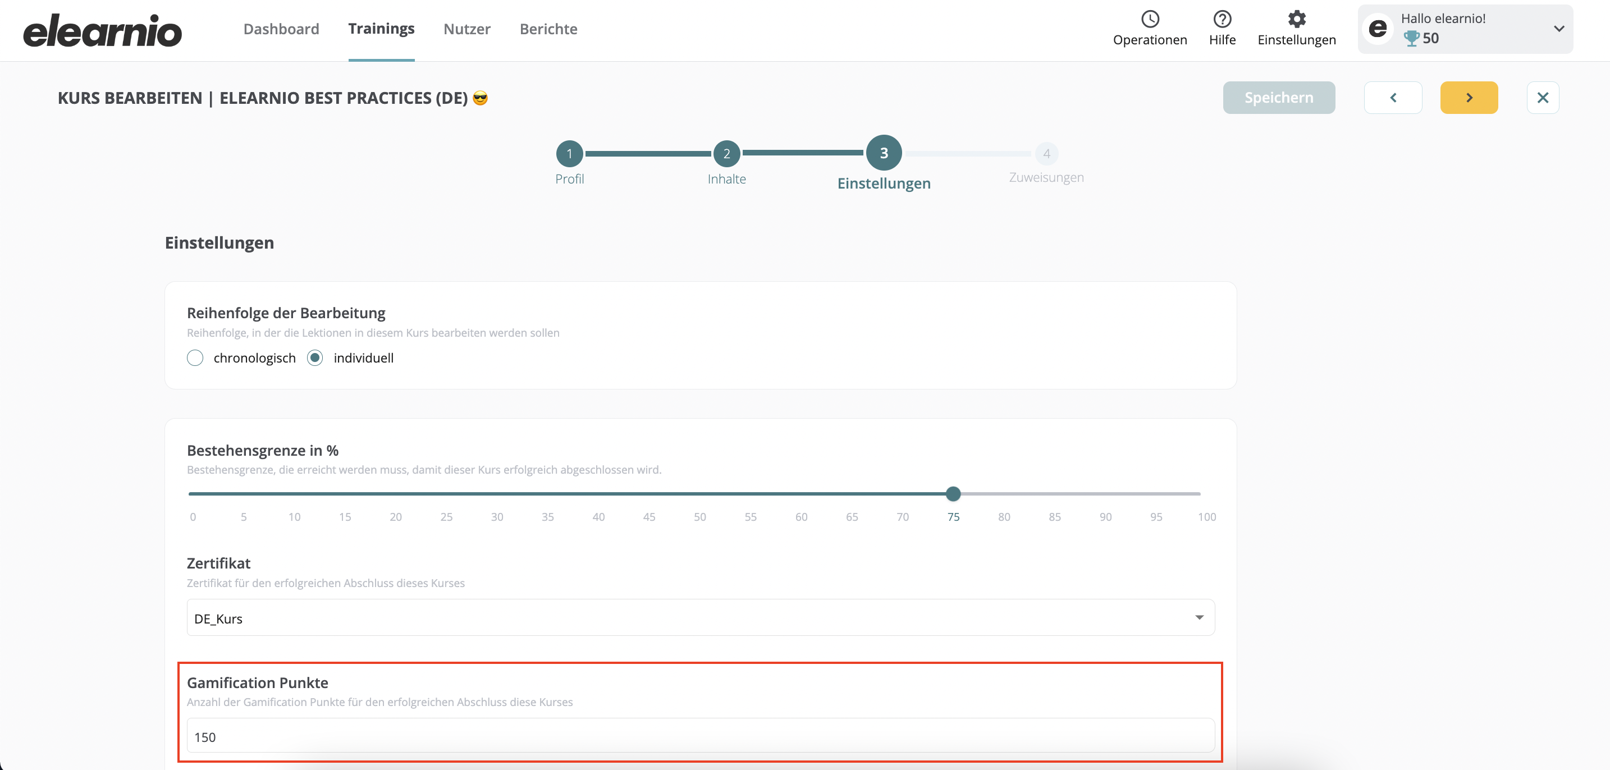Select step 3 Einstellungen circle
This screenshot has height=770, width=1610.
pyautogui.click(x=884, y=153)
